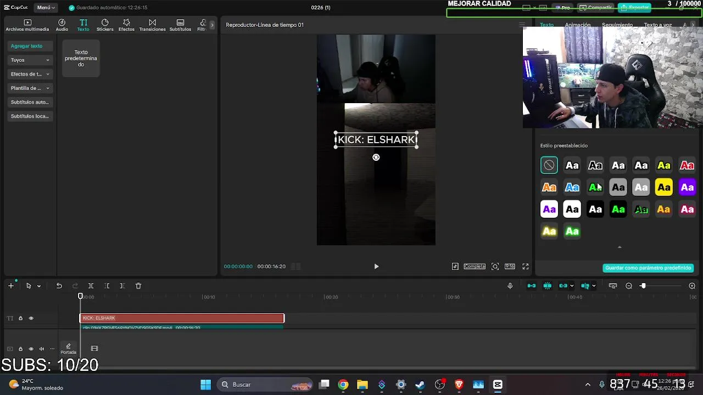The height and width of the screenshot is (395, 703).
Task: Lock the main video track
Action: pos(20,349)
